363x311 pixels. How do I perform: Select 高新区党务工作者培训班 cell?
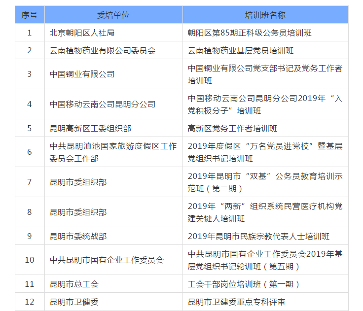[265, 128]
